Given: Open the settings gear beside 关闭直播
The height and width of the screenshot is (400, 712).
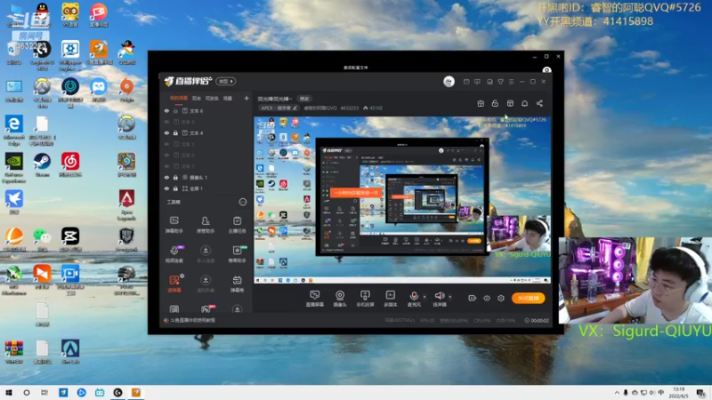Looking at the screenshot, I should coord(501,298).
